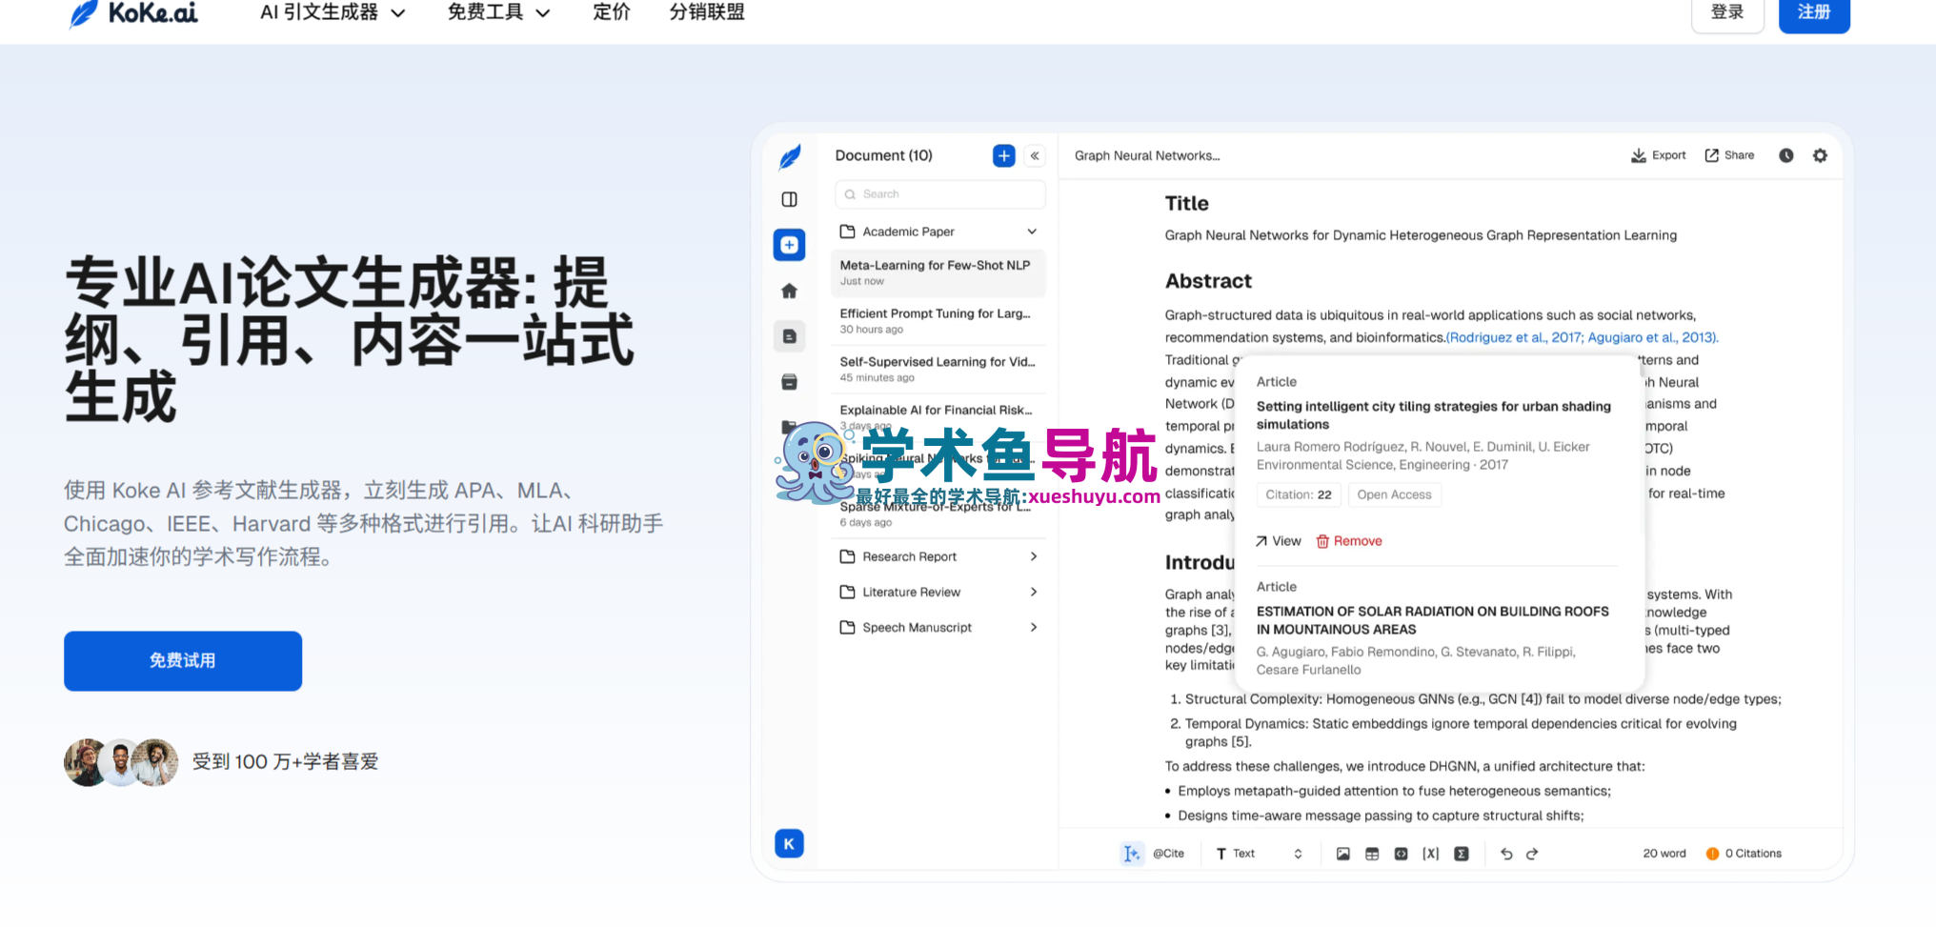1936x927 pixels.
Task: Remove the city tiling article citation
Action: 1349,541
